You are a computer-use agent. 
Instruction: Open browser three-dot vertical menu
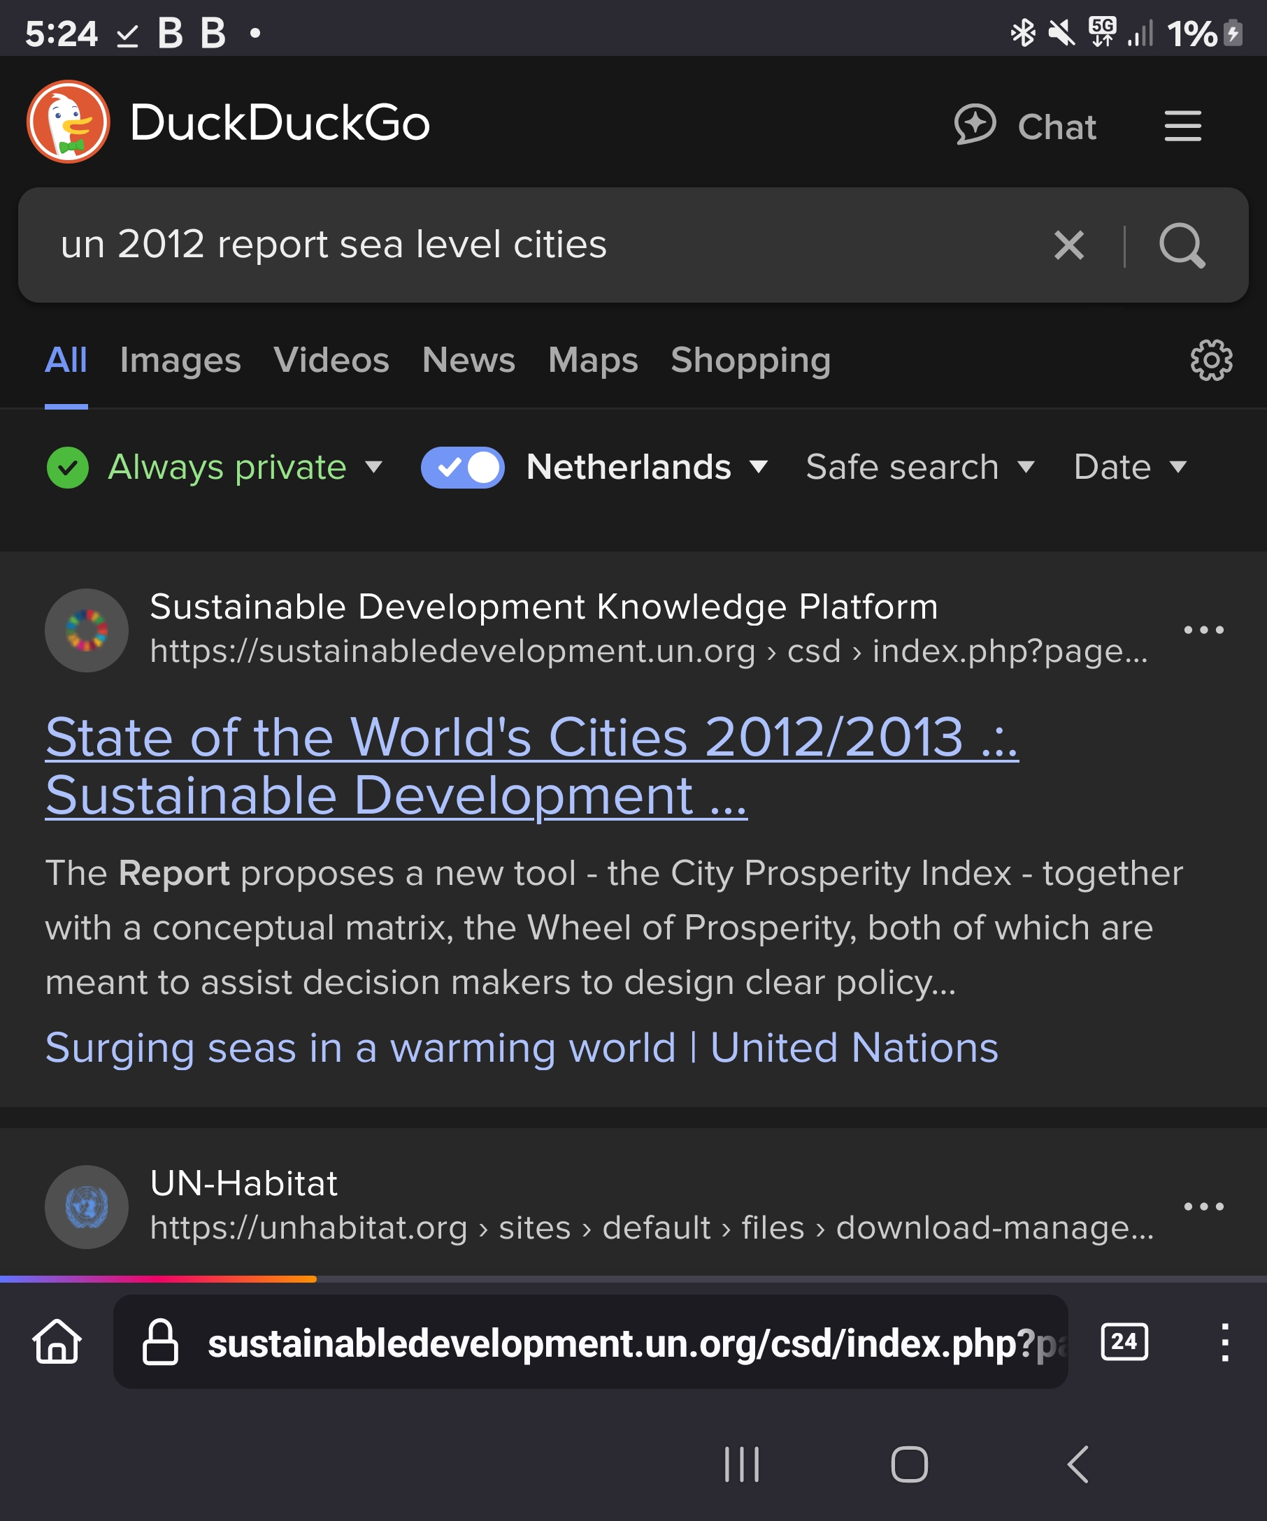pos(1224,1342)
